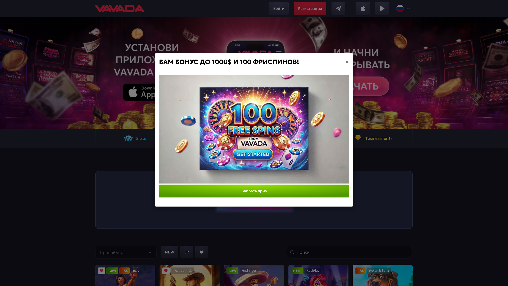Click chevron next to Russian flag

[x=409, y=8]
